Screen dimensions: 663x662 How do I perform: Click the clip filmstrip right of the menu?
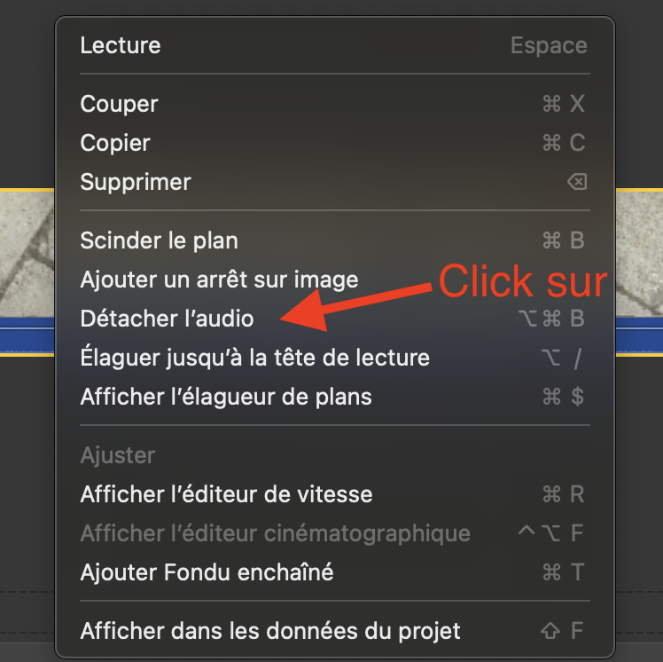(639, 257)
